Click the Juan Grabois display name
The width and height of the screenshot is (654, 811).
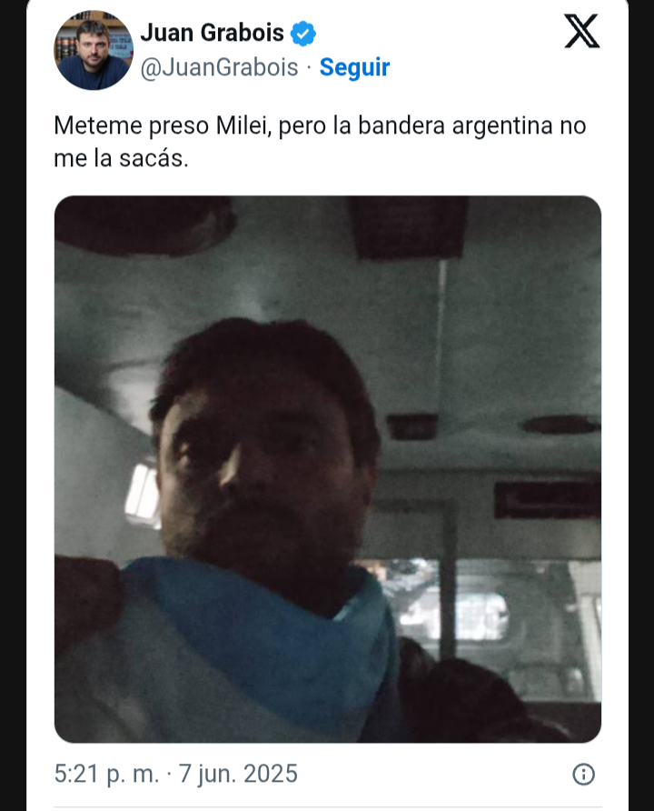click(x=213, y=33)
